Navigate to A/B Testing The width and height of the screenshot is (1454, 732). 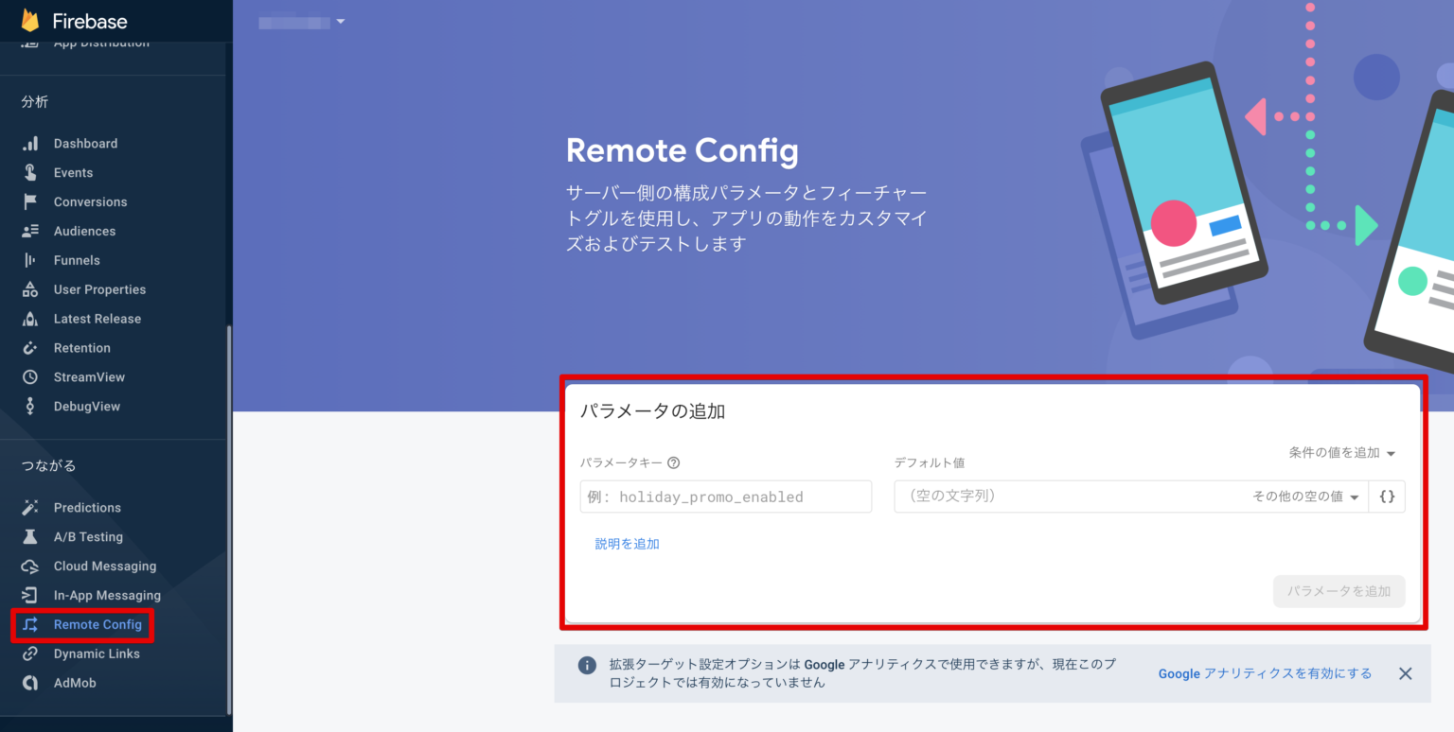[86, 536]
